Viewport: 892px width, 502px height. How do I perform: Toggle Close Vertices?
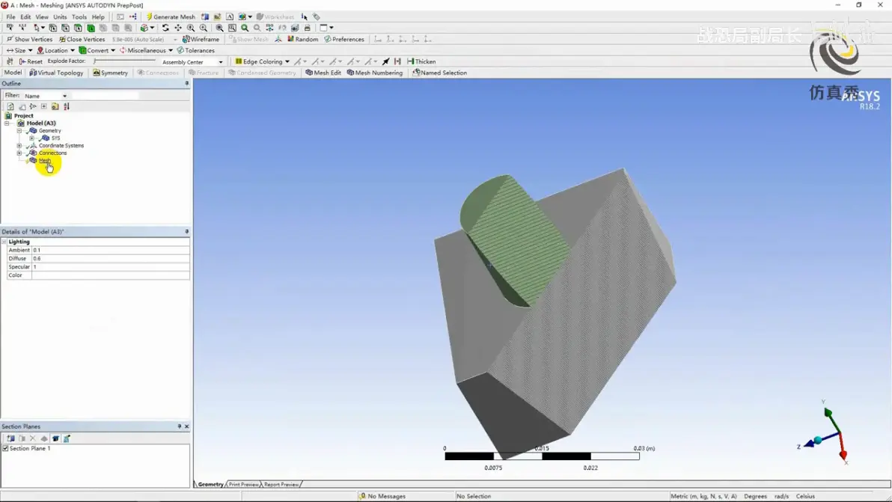coord(82,39)
